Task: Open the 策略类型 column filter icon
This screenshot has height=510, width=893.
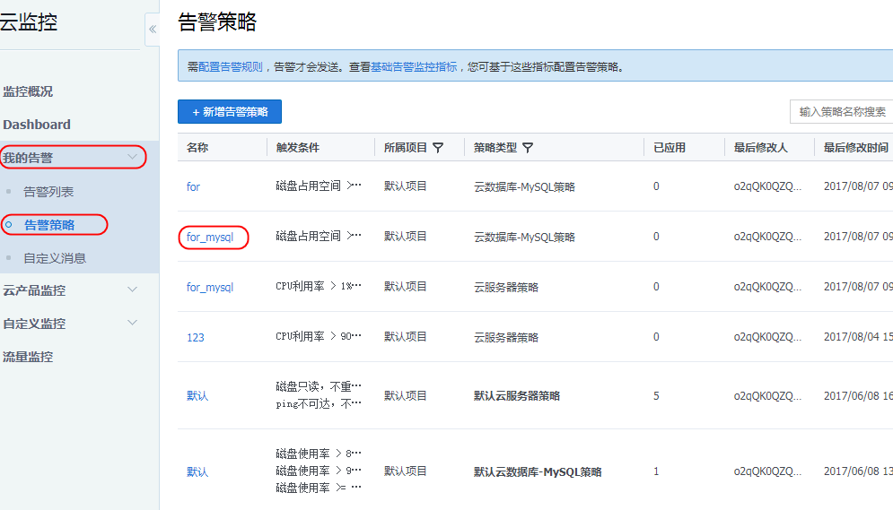Action: click(x=528, y=148)
